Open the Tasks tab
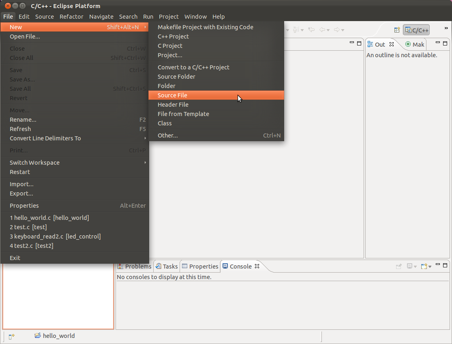 click(167, 266)
